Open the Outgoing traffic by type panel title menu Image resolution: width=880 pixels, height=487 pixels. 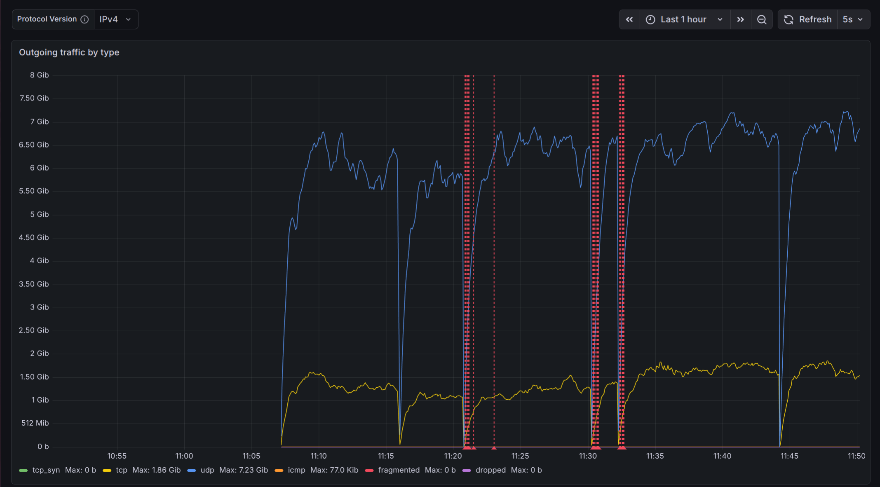69,52
